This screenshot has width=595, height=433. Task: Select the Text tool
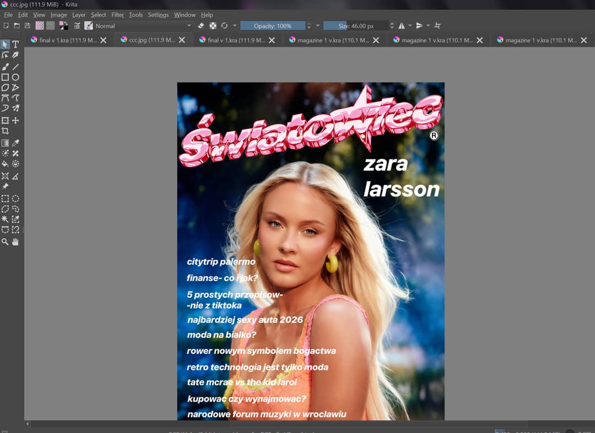[15, 45]
